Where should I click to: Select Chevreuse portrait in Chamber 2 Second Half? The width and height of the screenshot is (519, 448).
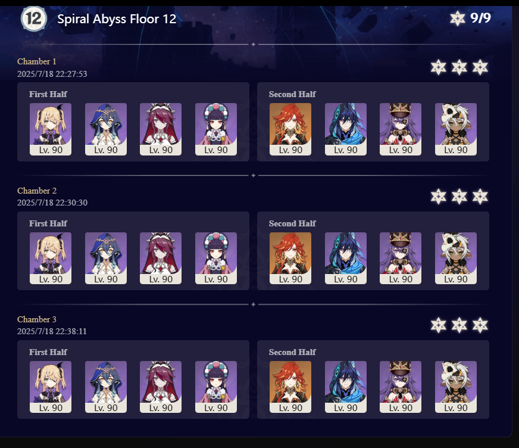pos(401,258)
